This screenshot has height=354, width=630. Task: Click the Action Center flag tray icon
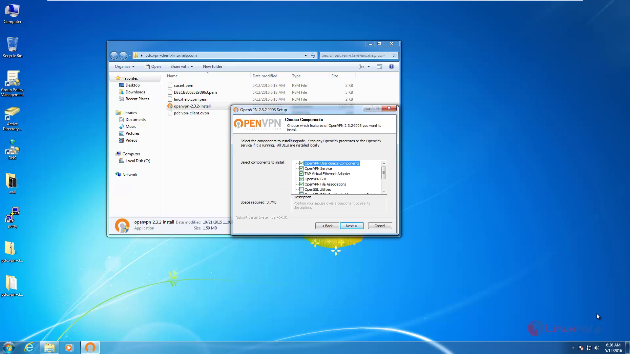coord(581,348)
